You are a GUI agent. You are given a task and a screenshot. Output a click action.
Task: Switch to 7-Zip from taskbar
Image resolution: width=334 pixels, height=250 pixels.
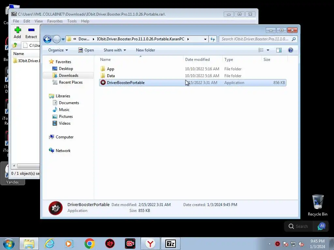pos(170,243)
